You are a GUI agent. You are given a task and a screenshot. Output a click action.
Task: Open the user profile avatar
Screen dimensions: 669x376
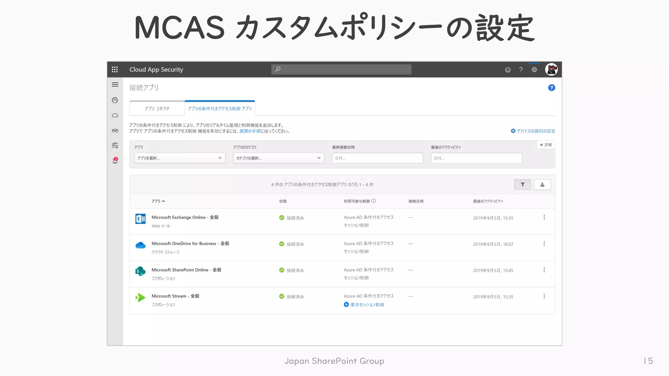tap(551, 70)
